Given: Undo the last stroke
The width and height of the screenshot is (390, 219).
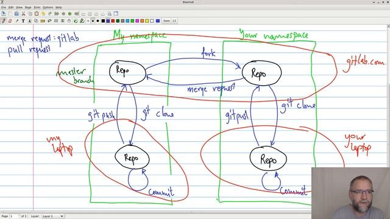Looking at the screenshot, I should pyautogui.click(x=43, y=13).
